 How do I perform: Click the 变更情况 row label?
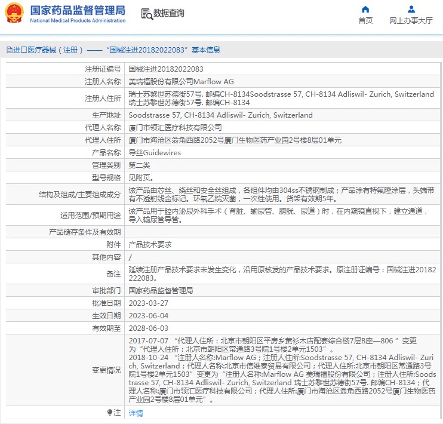click(106, 370)
